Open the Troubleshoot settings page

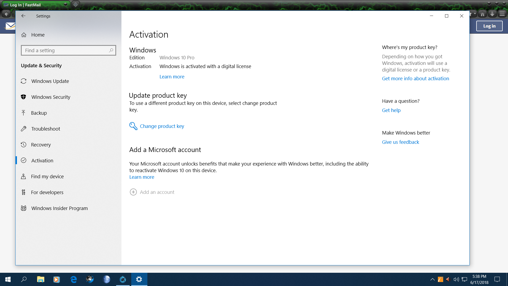46,129
